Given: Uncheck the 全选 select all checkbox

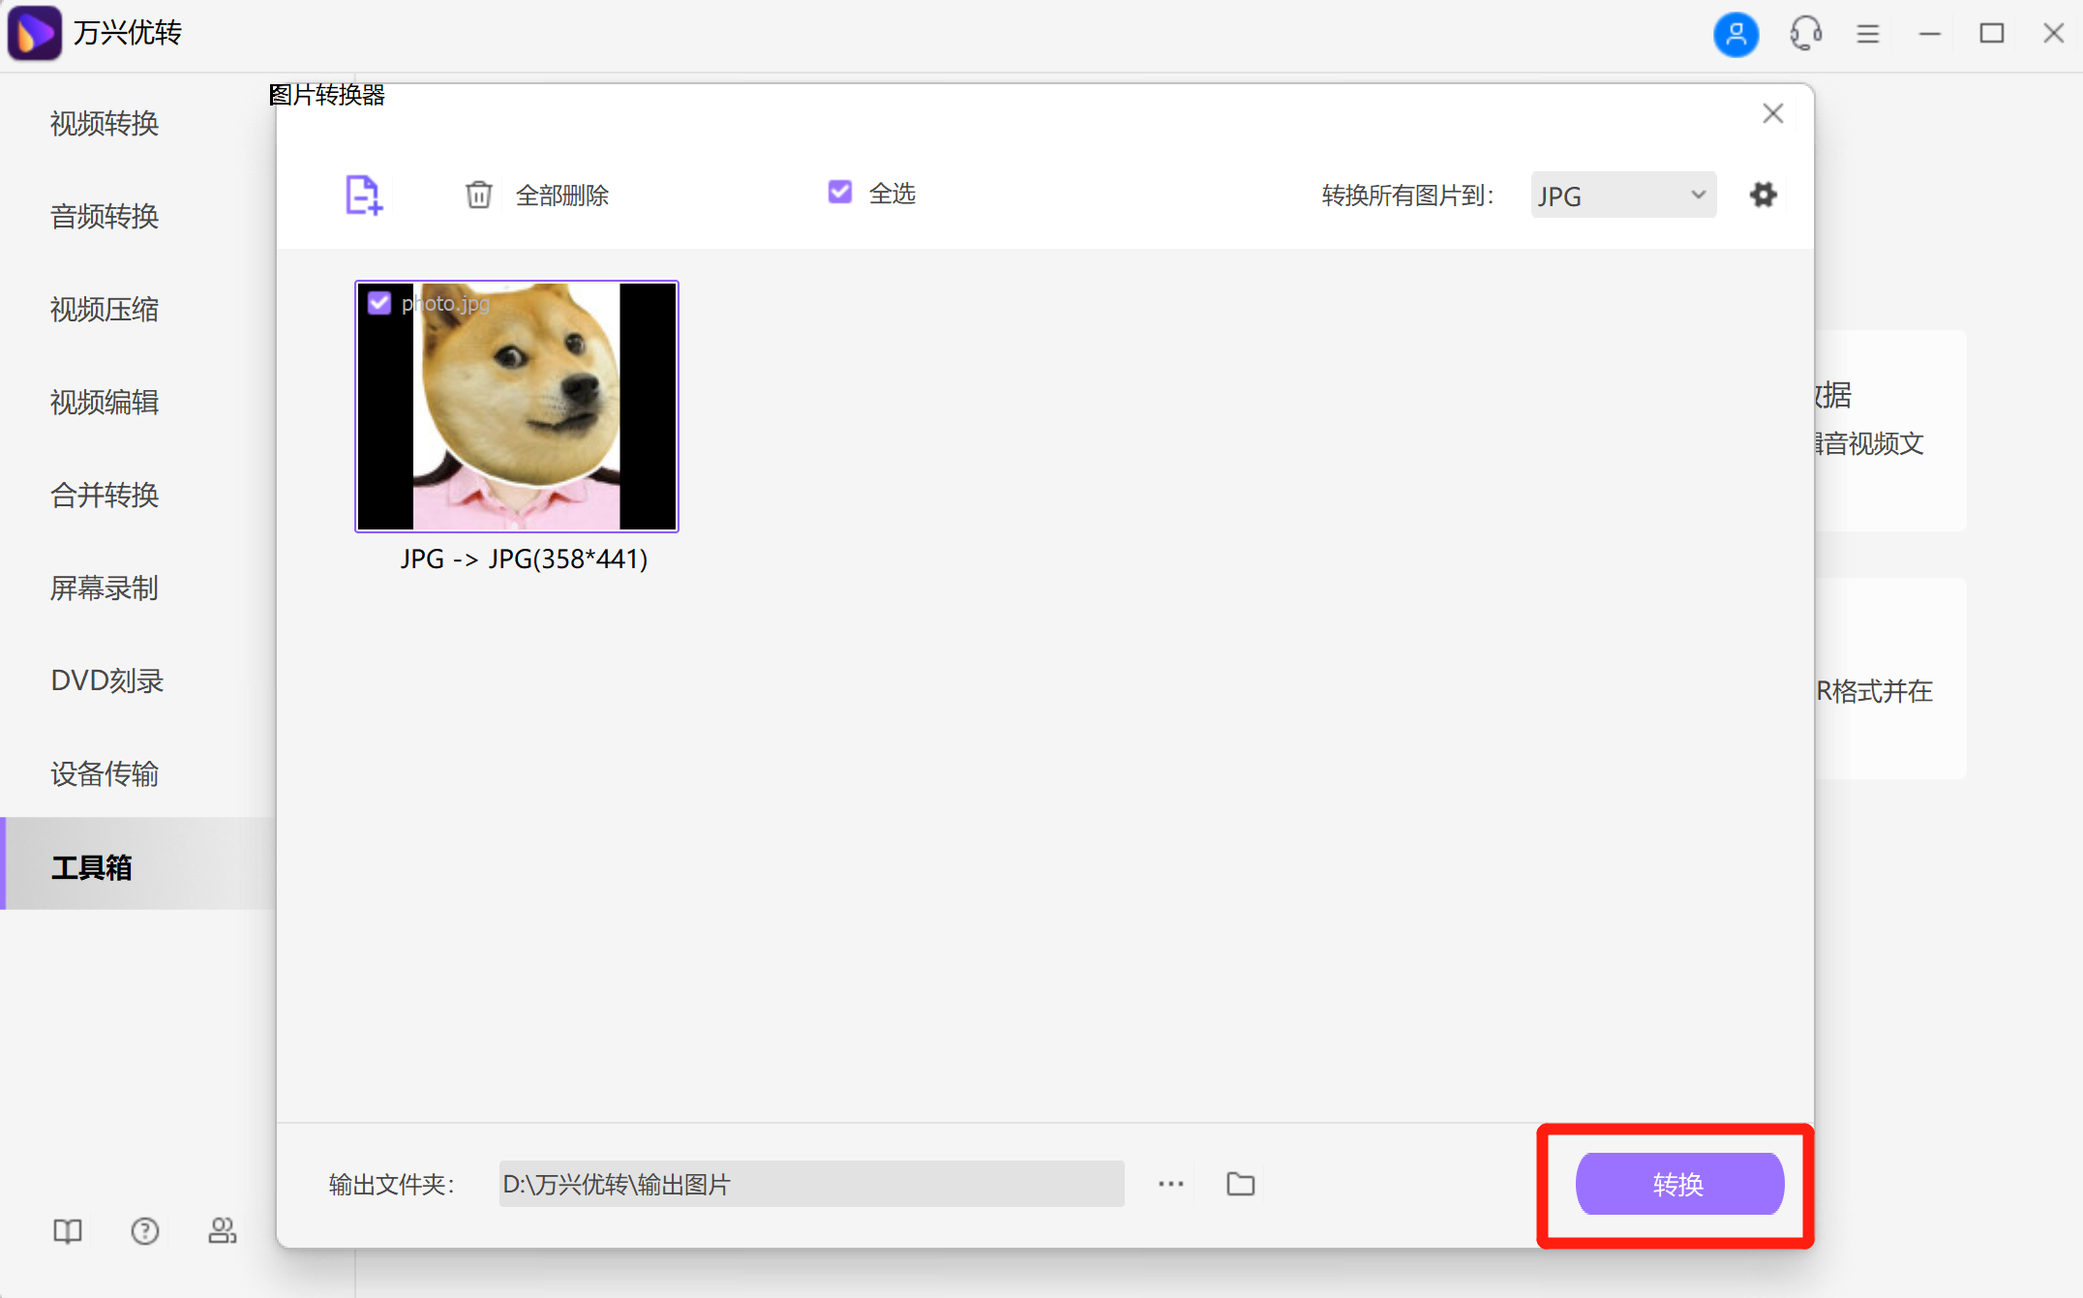Looking at the screenshot, I should (838, 193).
